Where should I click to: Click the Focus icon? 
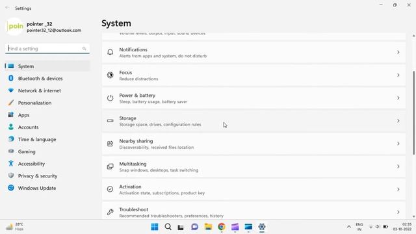pos(110,75)
